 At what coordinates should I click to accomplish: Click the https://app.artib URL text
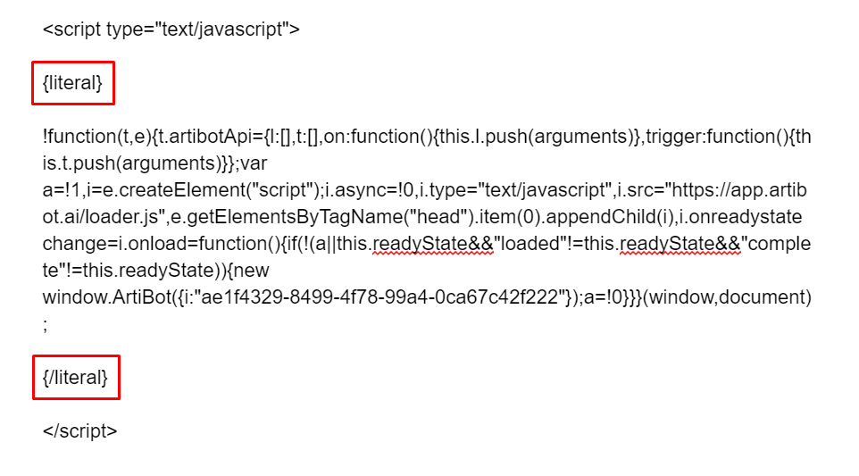pyautogui.click(x=739, y=190)
